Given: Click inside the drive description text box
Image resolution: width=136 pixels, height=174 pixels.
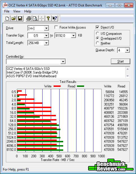Looking at the screenshot, I should pos(66,72).
